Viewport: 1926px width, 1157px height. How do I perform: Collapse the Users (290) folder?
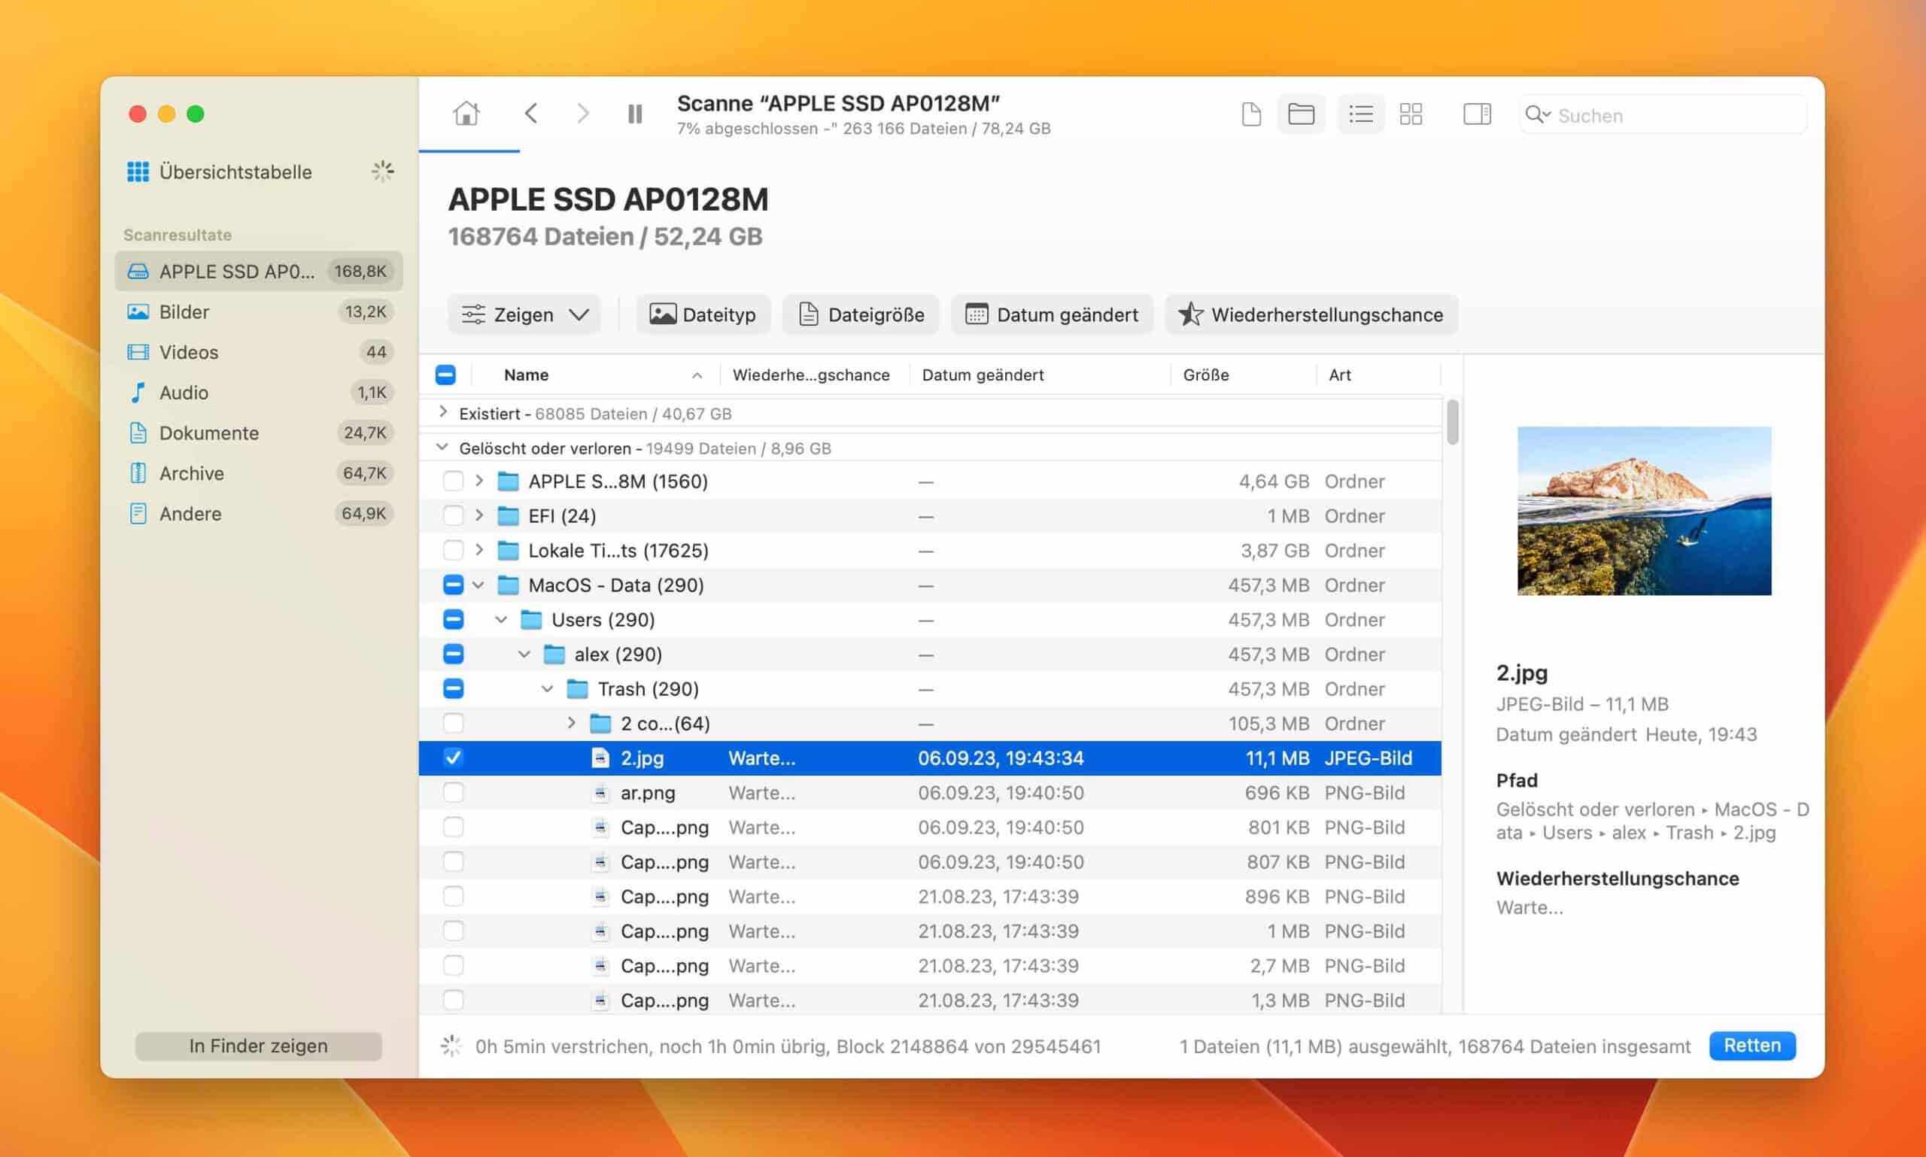click(x=501, y=619)
